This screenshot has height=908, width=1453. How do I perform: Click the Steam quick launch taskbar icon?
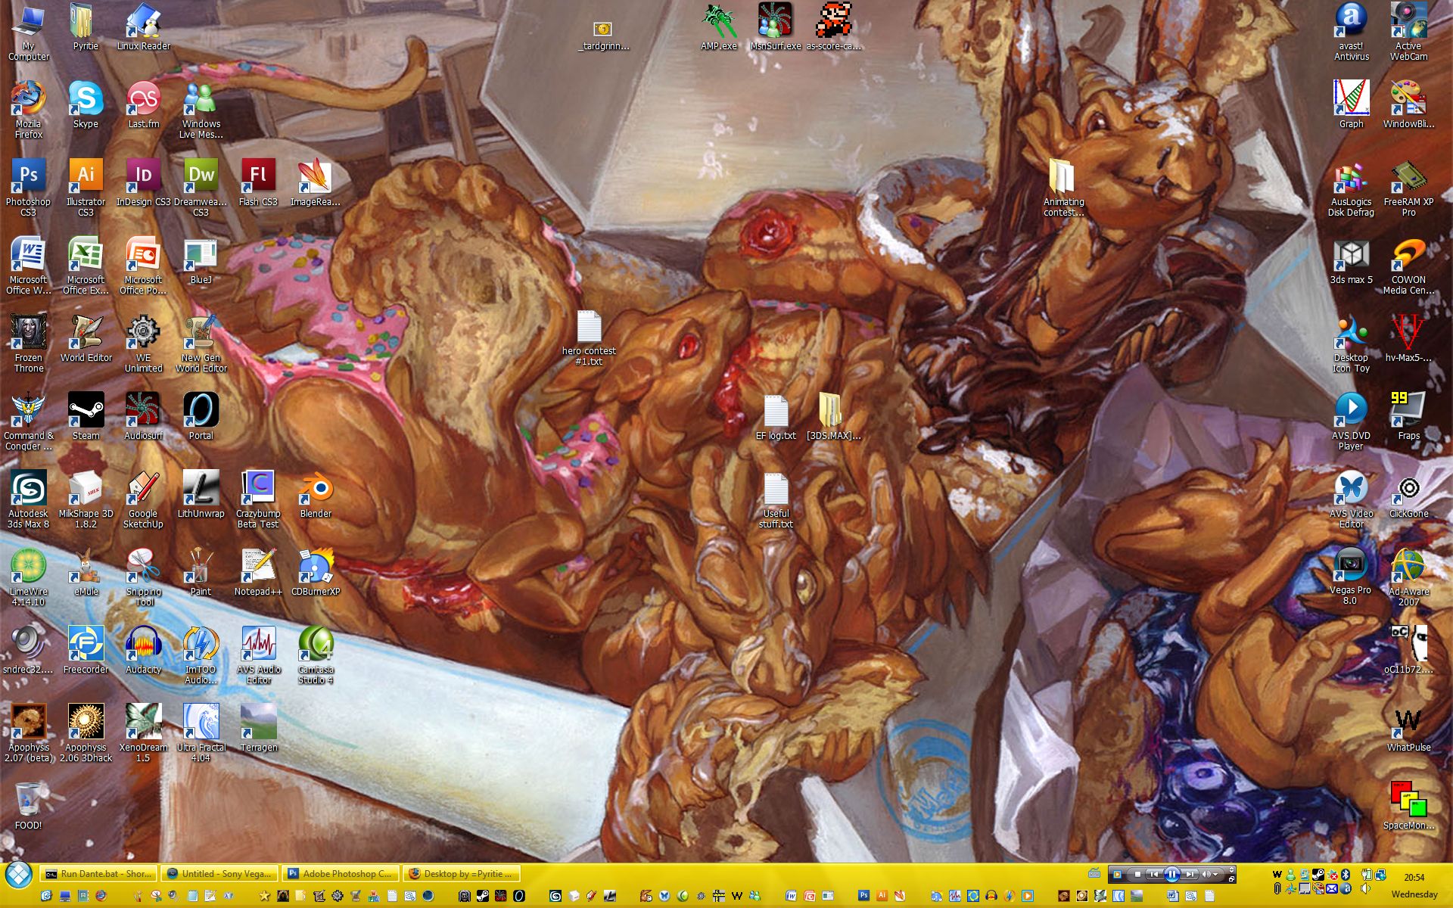click(x=483, y=896)
